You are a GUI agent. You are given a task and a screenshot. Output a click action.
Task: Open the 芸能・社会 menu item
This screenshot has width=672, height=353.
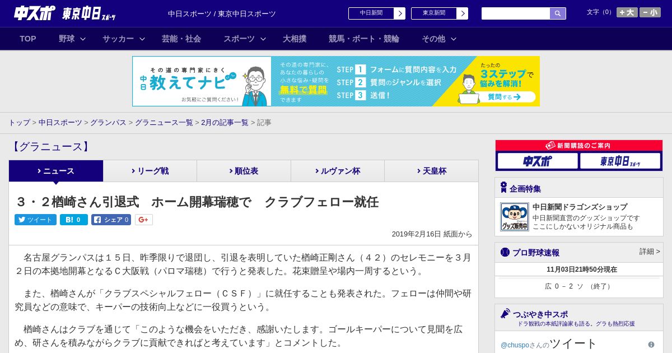(181, 39)
